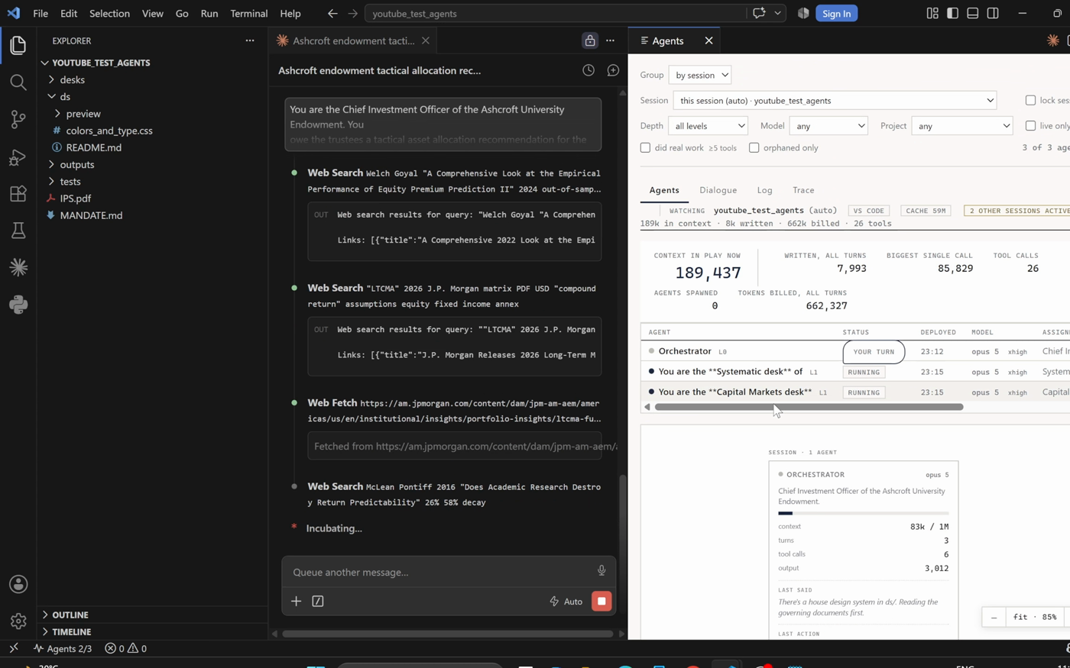Open the Claude starburst view in activity bar
The image size is (1070, 668).
18,267
